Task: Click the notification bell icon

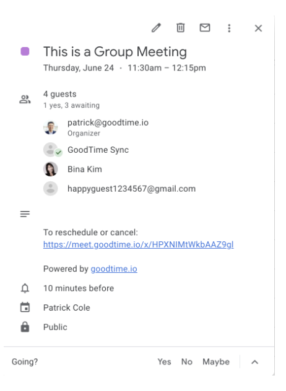Action: 25,288
